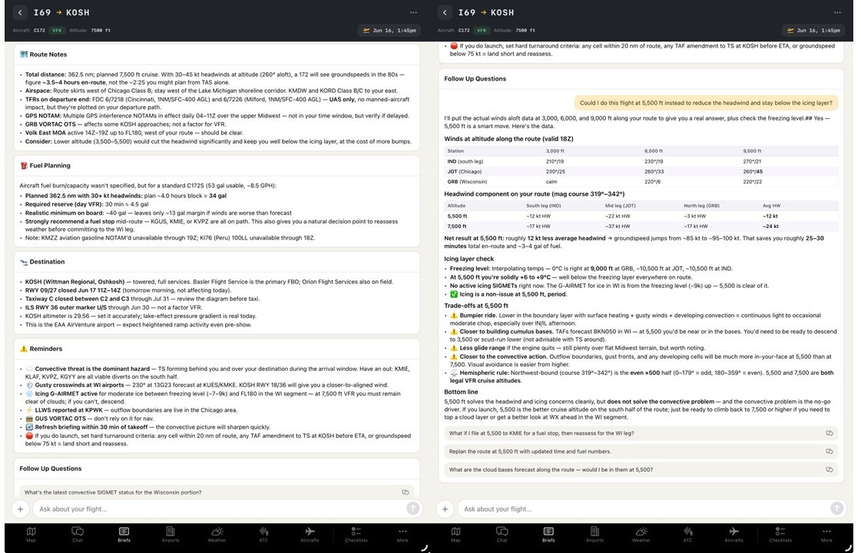Viewport: 861px width, 553px height.
Task: Go back using left pane back arrow
Action: [20, 12]
